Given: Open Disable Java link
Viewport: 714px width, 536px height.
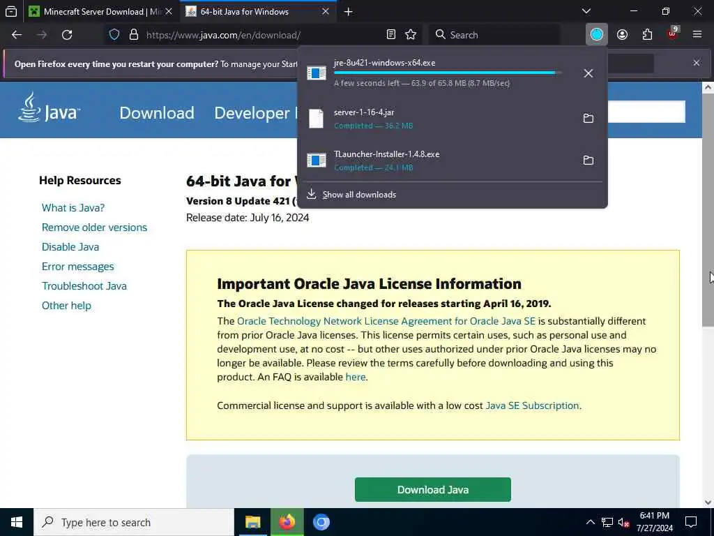Looking at the screenshot, I should coord(70,247).
